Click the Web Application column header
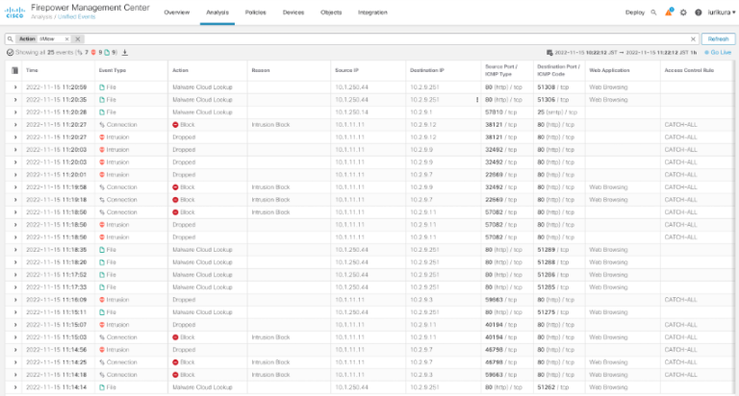The width and height of the screenshot is (739, 396). click(609, 70)
